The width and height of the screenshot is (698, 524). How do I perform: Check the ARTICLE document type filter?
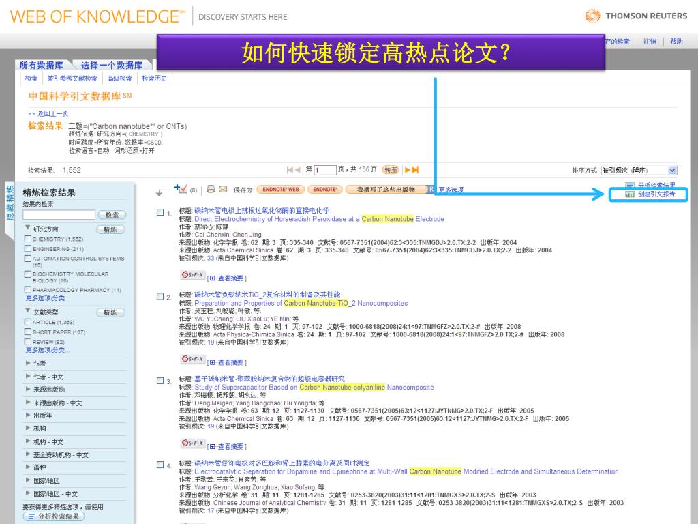(28, 322)
